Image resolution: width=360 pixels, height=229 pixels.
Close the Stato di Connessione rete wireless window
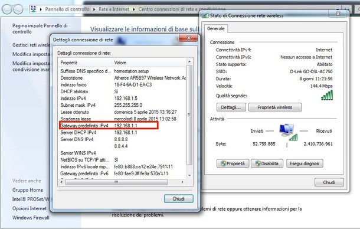point(338,14)
